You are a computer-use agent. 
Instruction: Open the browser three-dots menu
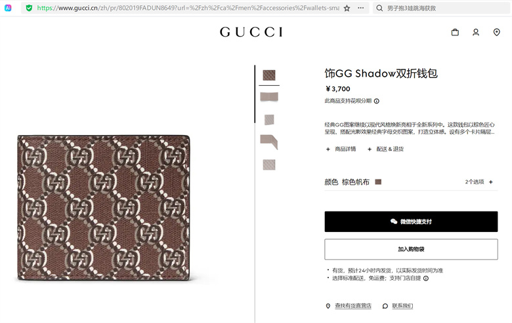point(360,8)
